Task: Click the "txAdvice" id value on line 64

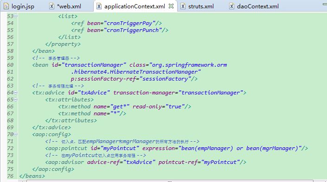Action: tap(94, 93)
